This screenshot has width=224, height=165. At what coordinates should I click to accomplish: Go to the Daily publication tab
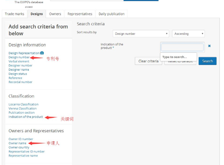tap(111, 14)
